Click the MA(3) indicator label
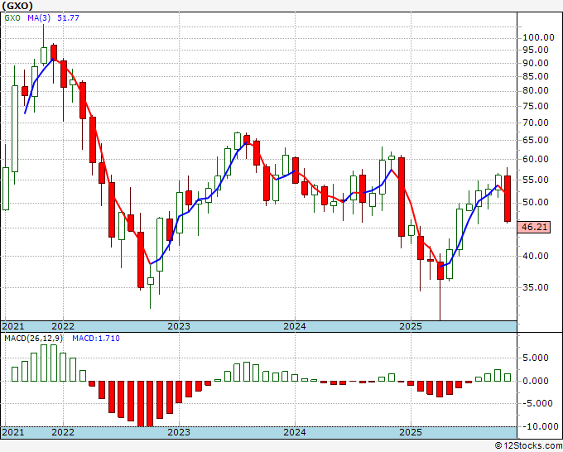The image size is (563, 452). point(38,18)
